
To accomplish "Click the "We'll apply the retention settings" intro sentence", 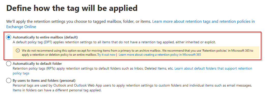I will [x=79, y=22].
